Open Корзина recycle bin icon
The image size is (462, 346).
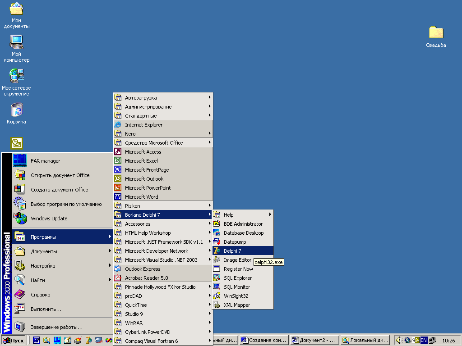tap(16, 113)
